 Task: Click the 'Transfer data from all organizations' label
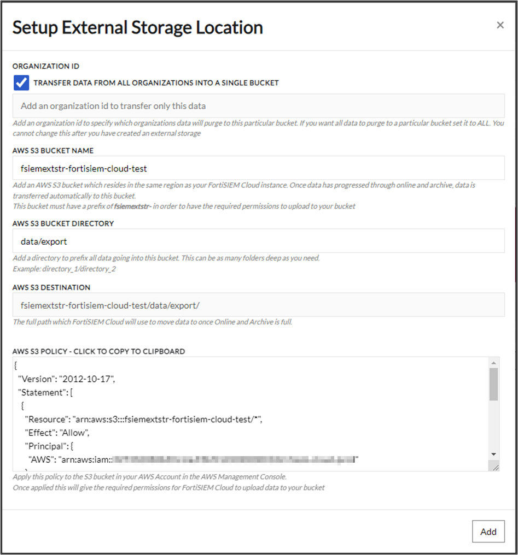pyautogui.click(x=156, y=83)
